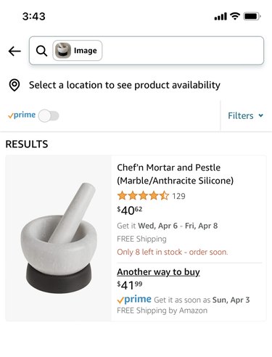
Task: Tap the battery icon in status bar
Action: coord(252,17)
